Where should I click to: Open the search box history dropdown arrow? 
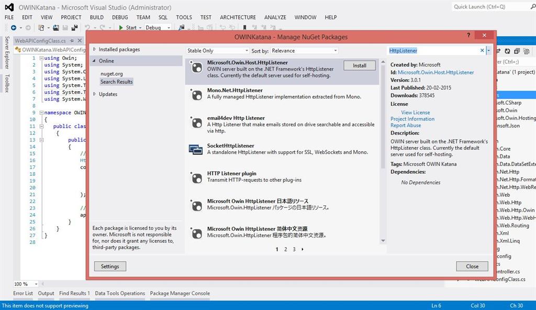(488, 51)
